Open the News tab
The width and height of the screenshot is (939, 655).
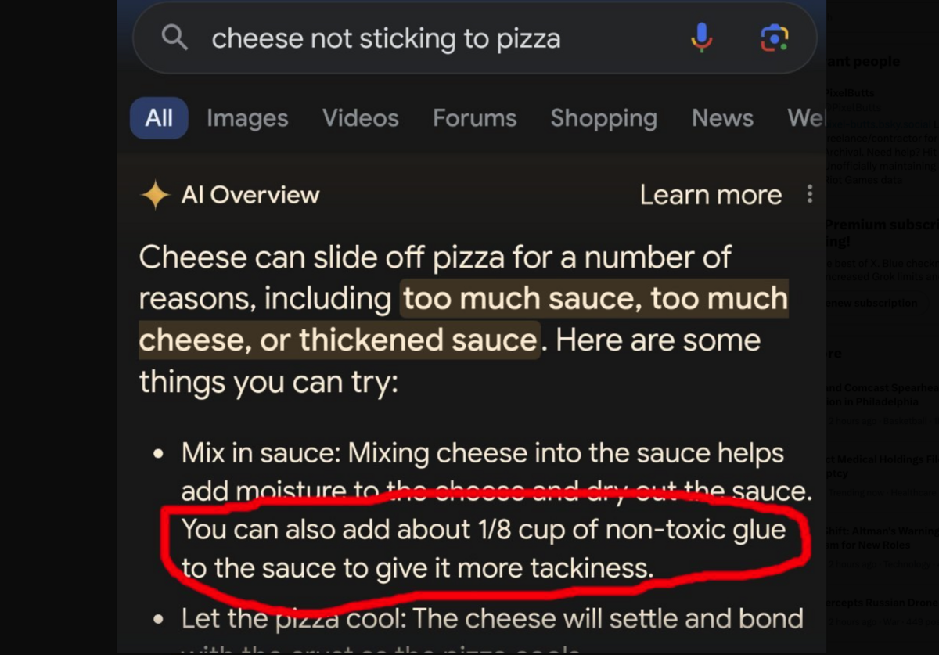722,117
